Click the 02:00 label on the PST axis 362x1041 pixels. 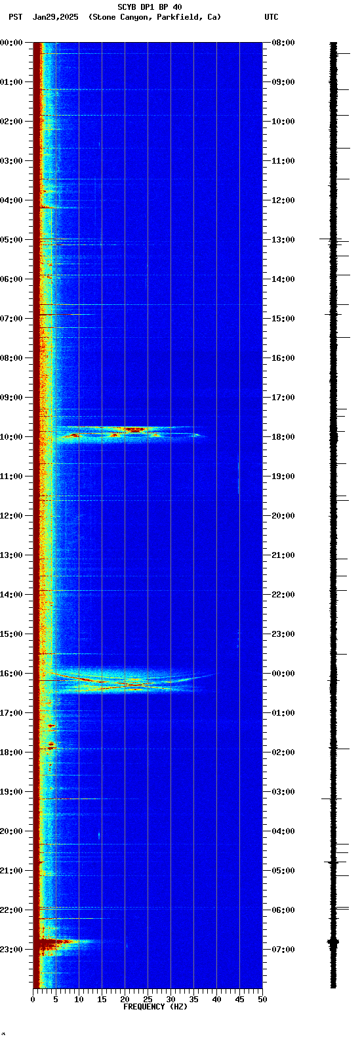pos(11,122)
